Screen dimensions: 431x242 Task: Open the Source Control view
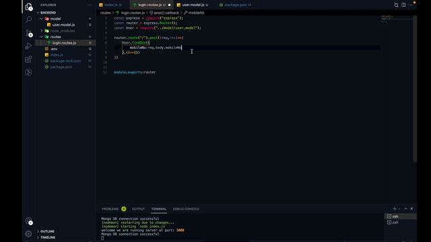click(28, 33)
